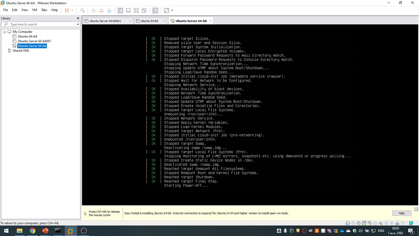Suspend the VM with the pause button

pos(67,10)
